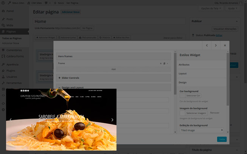Open Olá, Ricardo Amancio user menu
Screen dimensions: 247x154
228,3
